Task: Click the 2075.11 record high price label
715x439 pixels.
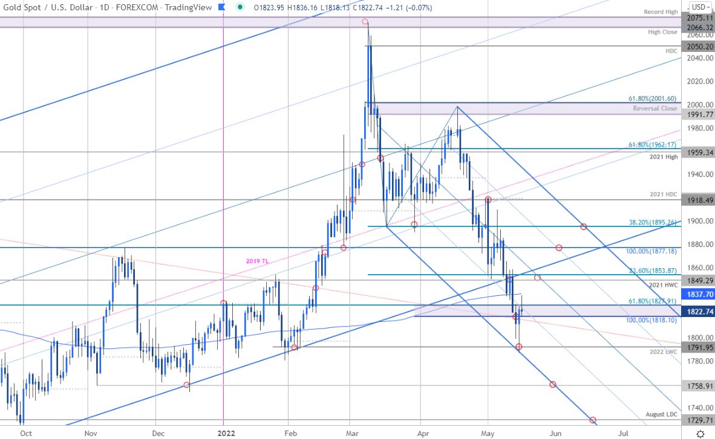Action: tap(699, 18)
